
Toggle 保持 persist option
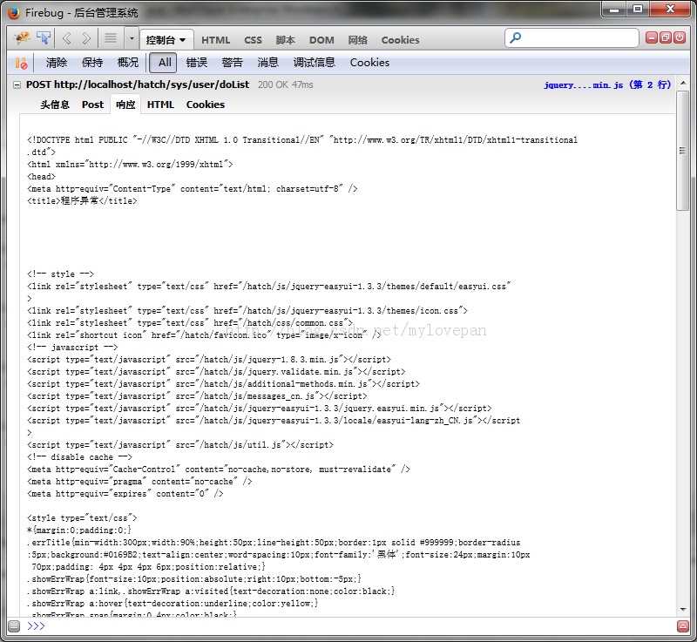92,63
